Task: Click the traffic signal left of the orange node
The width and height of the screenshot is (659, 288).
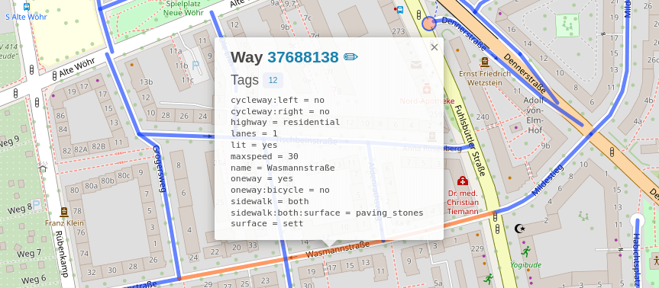Action: (419, 15)
